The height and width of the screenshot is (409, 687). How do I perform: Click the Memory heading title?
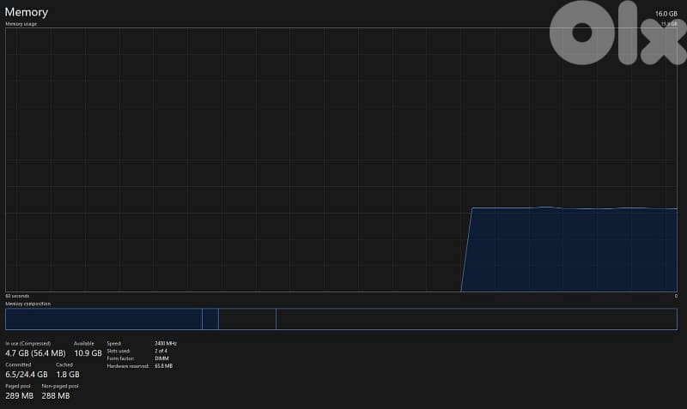click(27, 12)
